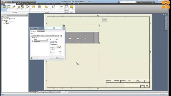Choose the Zuschneiden crop tool

[53, 8]
